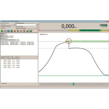
Task: Open the Kalibriergegenstand dropdown arrow
Action: [x=37, y=25]
